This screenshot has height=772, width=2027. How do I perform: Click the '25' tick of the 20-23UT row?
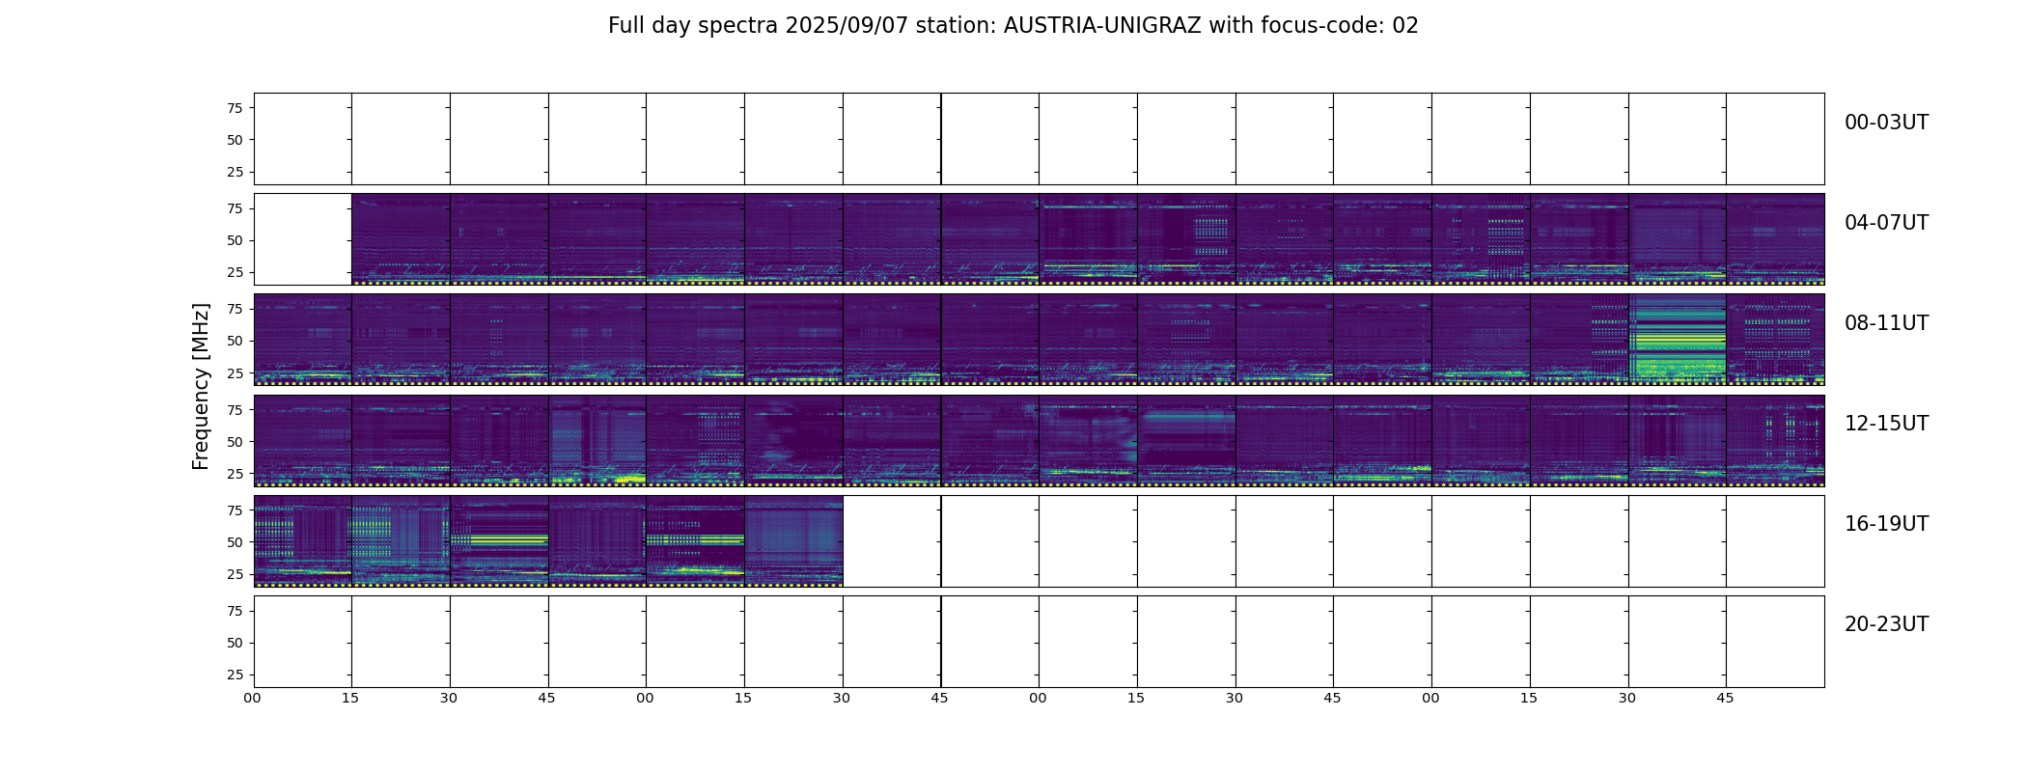point(235,675)
